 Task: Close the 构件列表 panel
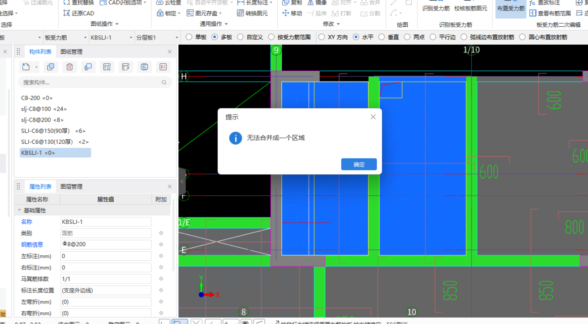(x=170, y=52)
